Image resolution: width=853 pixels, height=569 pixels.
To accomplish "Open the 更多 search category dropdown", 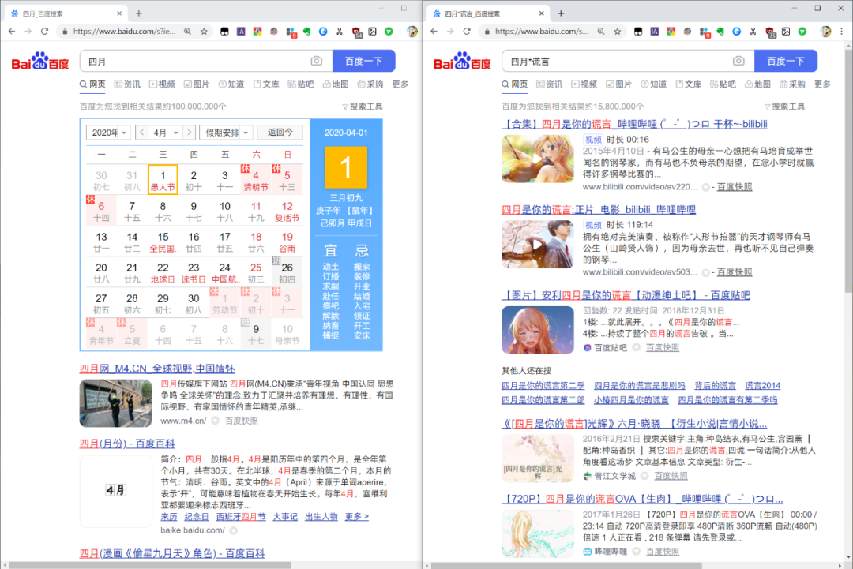I will tap(400, 83).
